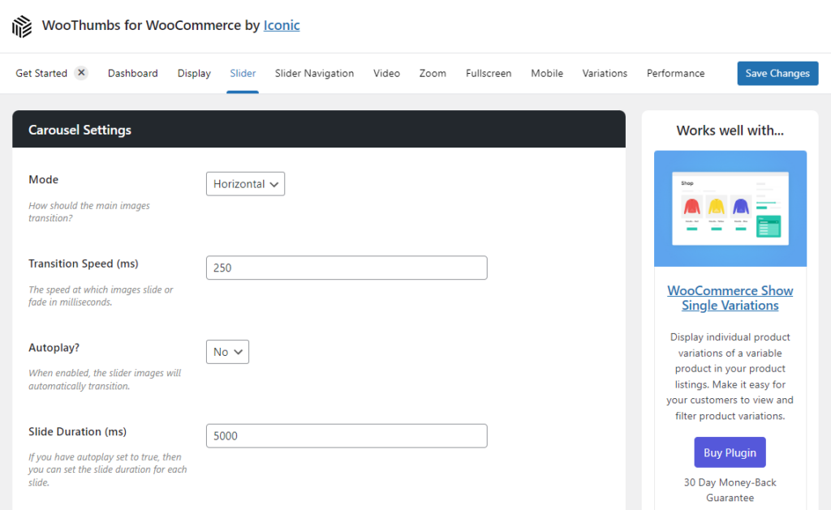Click the WooCommerce Show Single Variations thumbnail
The height and width of the screenshot is (510, 831).
click(730, 208)
